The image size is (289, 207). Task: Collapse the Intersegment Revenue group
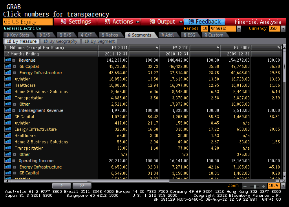[14, 111]
